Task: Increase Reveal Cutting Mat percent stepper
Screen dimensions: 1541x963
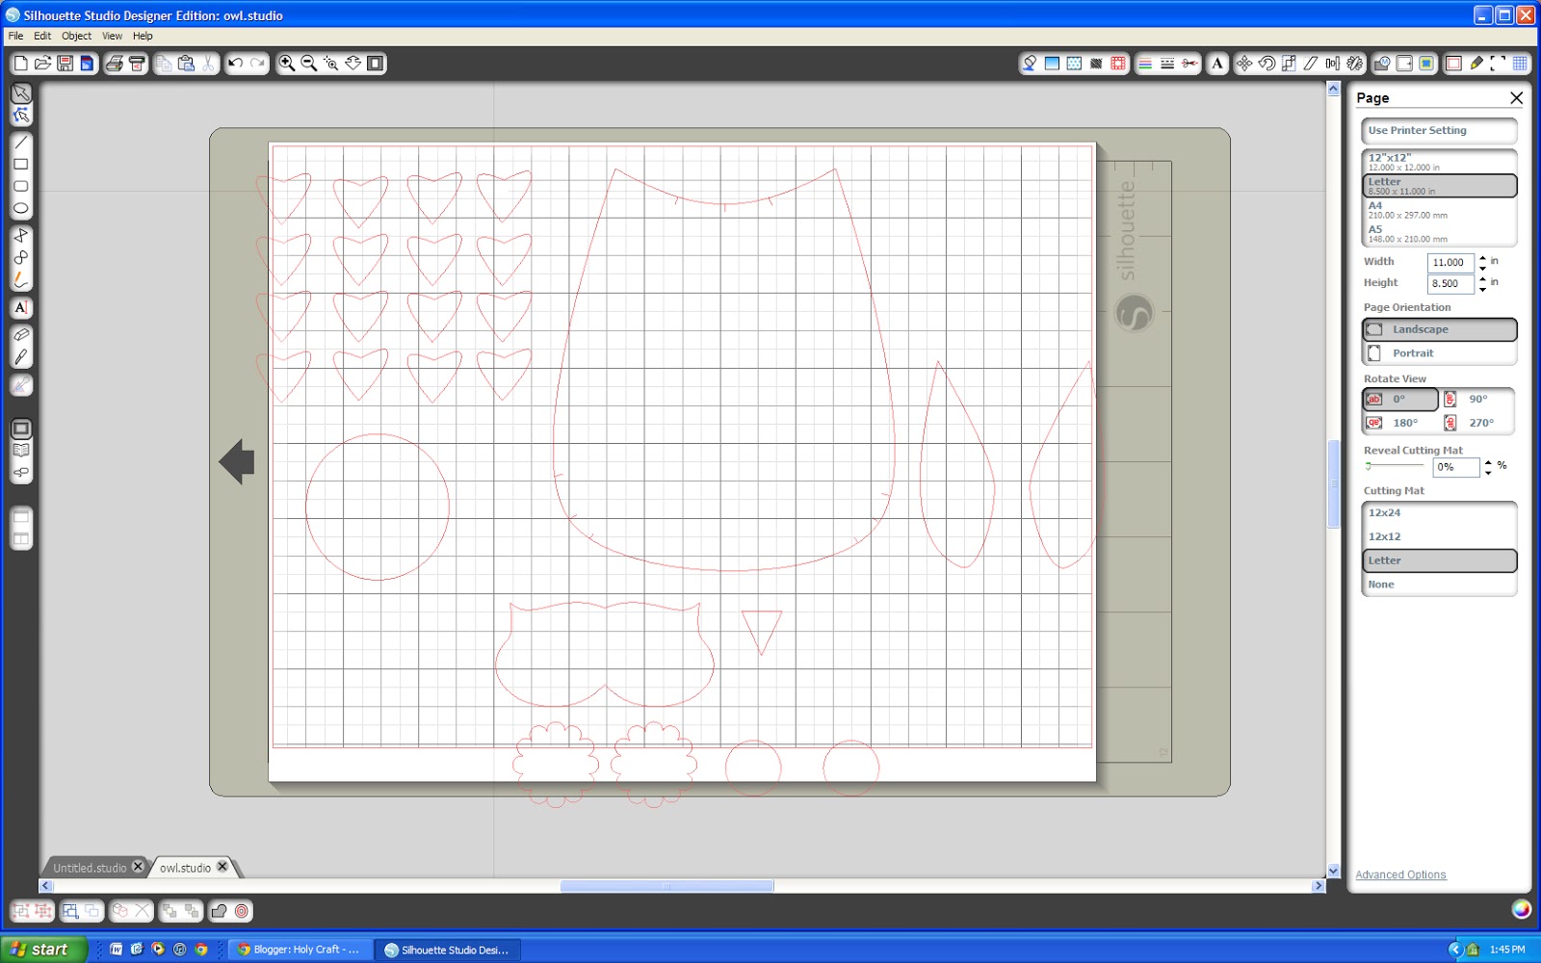Action: (x=1488, y=462)
